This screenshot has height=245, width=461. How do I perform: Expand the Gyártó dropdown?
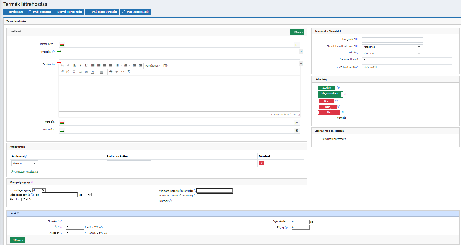[392, 53]
